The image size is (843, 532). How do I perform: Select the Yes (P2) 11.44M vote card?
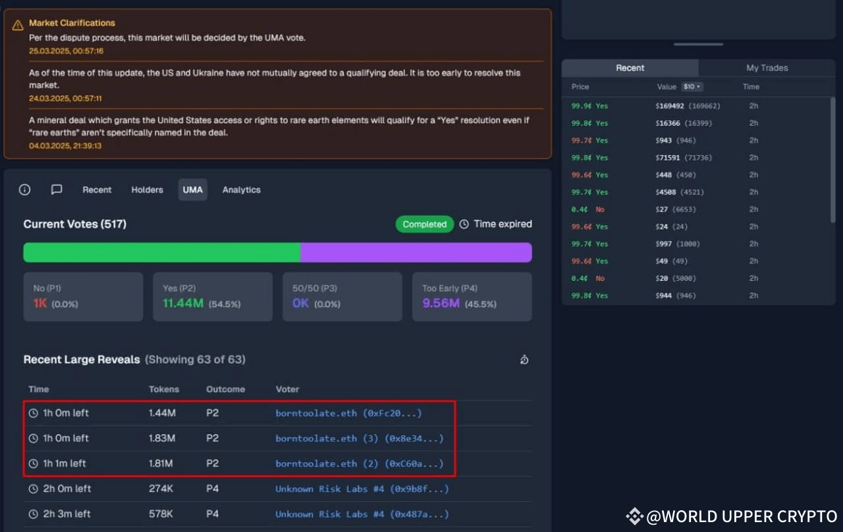[x=213, y=297]
